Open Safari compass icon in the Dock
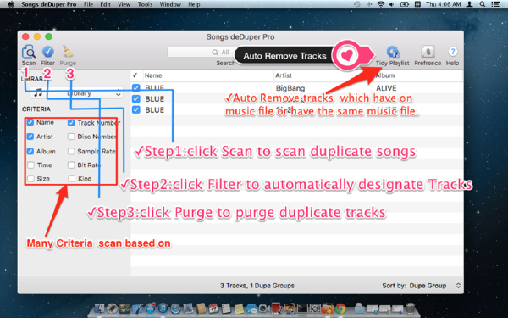 [175, 309]
